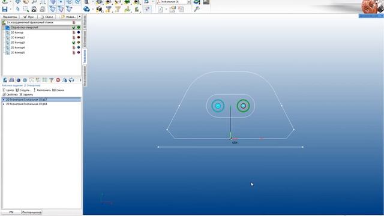Click the G54 coordinate origin marker
This screenshot has width=384, height=216.
tap(230, 139)
